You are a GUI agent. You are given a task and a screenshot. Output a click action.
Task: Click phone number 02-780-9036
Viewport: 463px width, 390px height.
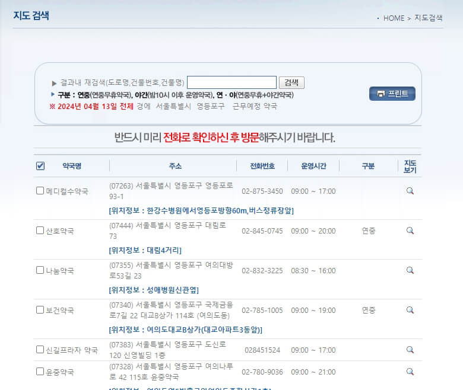[x=262, y=372]
